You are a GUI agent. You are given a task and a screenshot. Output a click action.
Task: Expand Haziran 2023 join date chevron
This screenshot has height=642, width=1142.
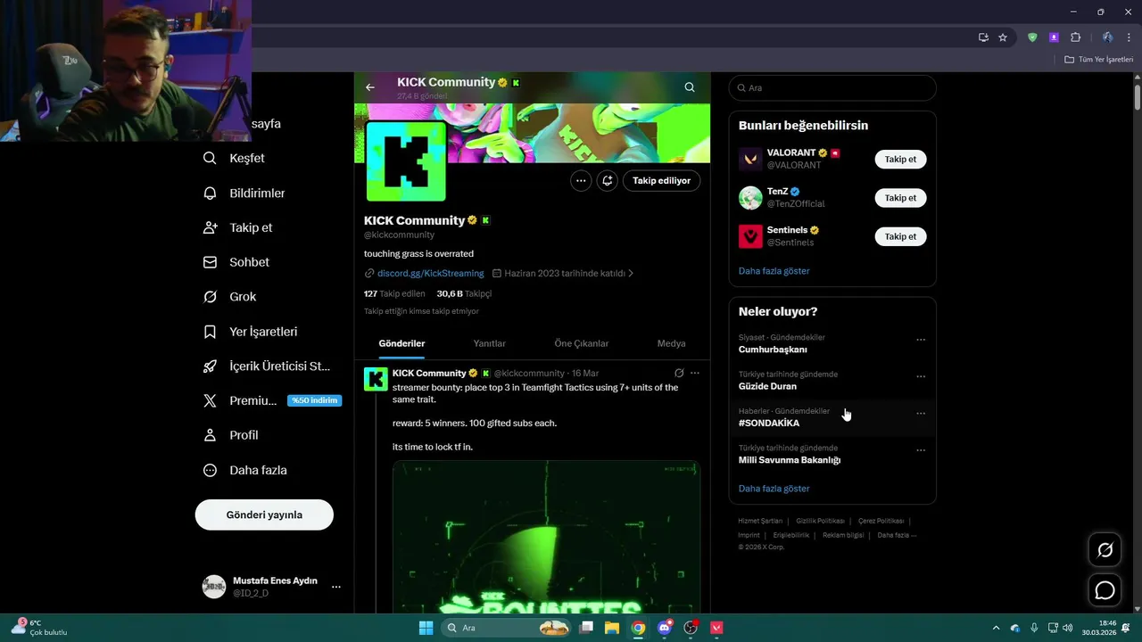[631, 274]
